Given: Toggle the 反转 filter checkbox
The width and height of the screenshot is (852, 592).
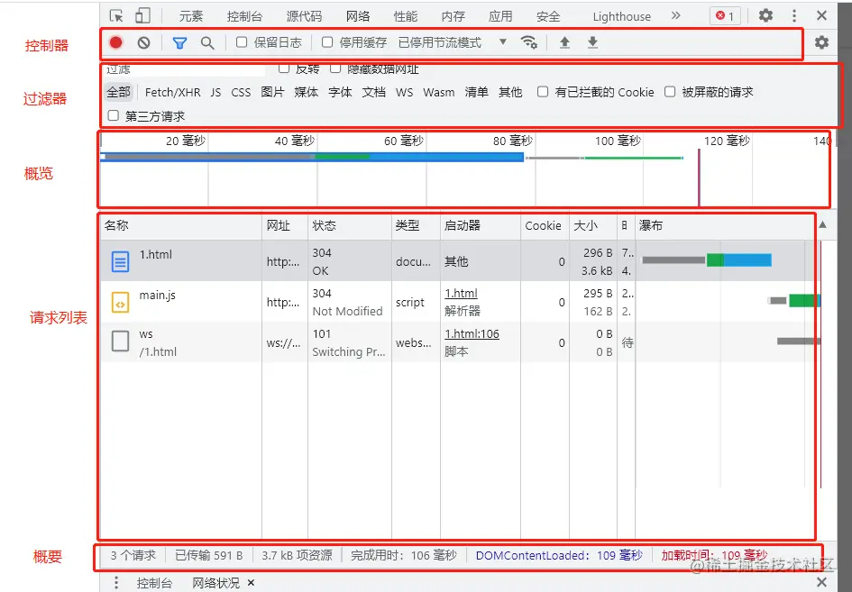Looking at the screenshot, I should 284,68.
